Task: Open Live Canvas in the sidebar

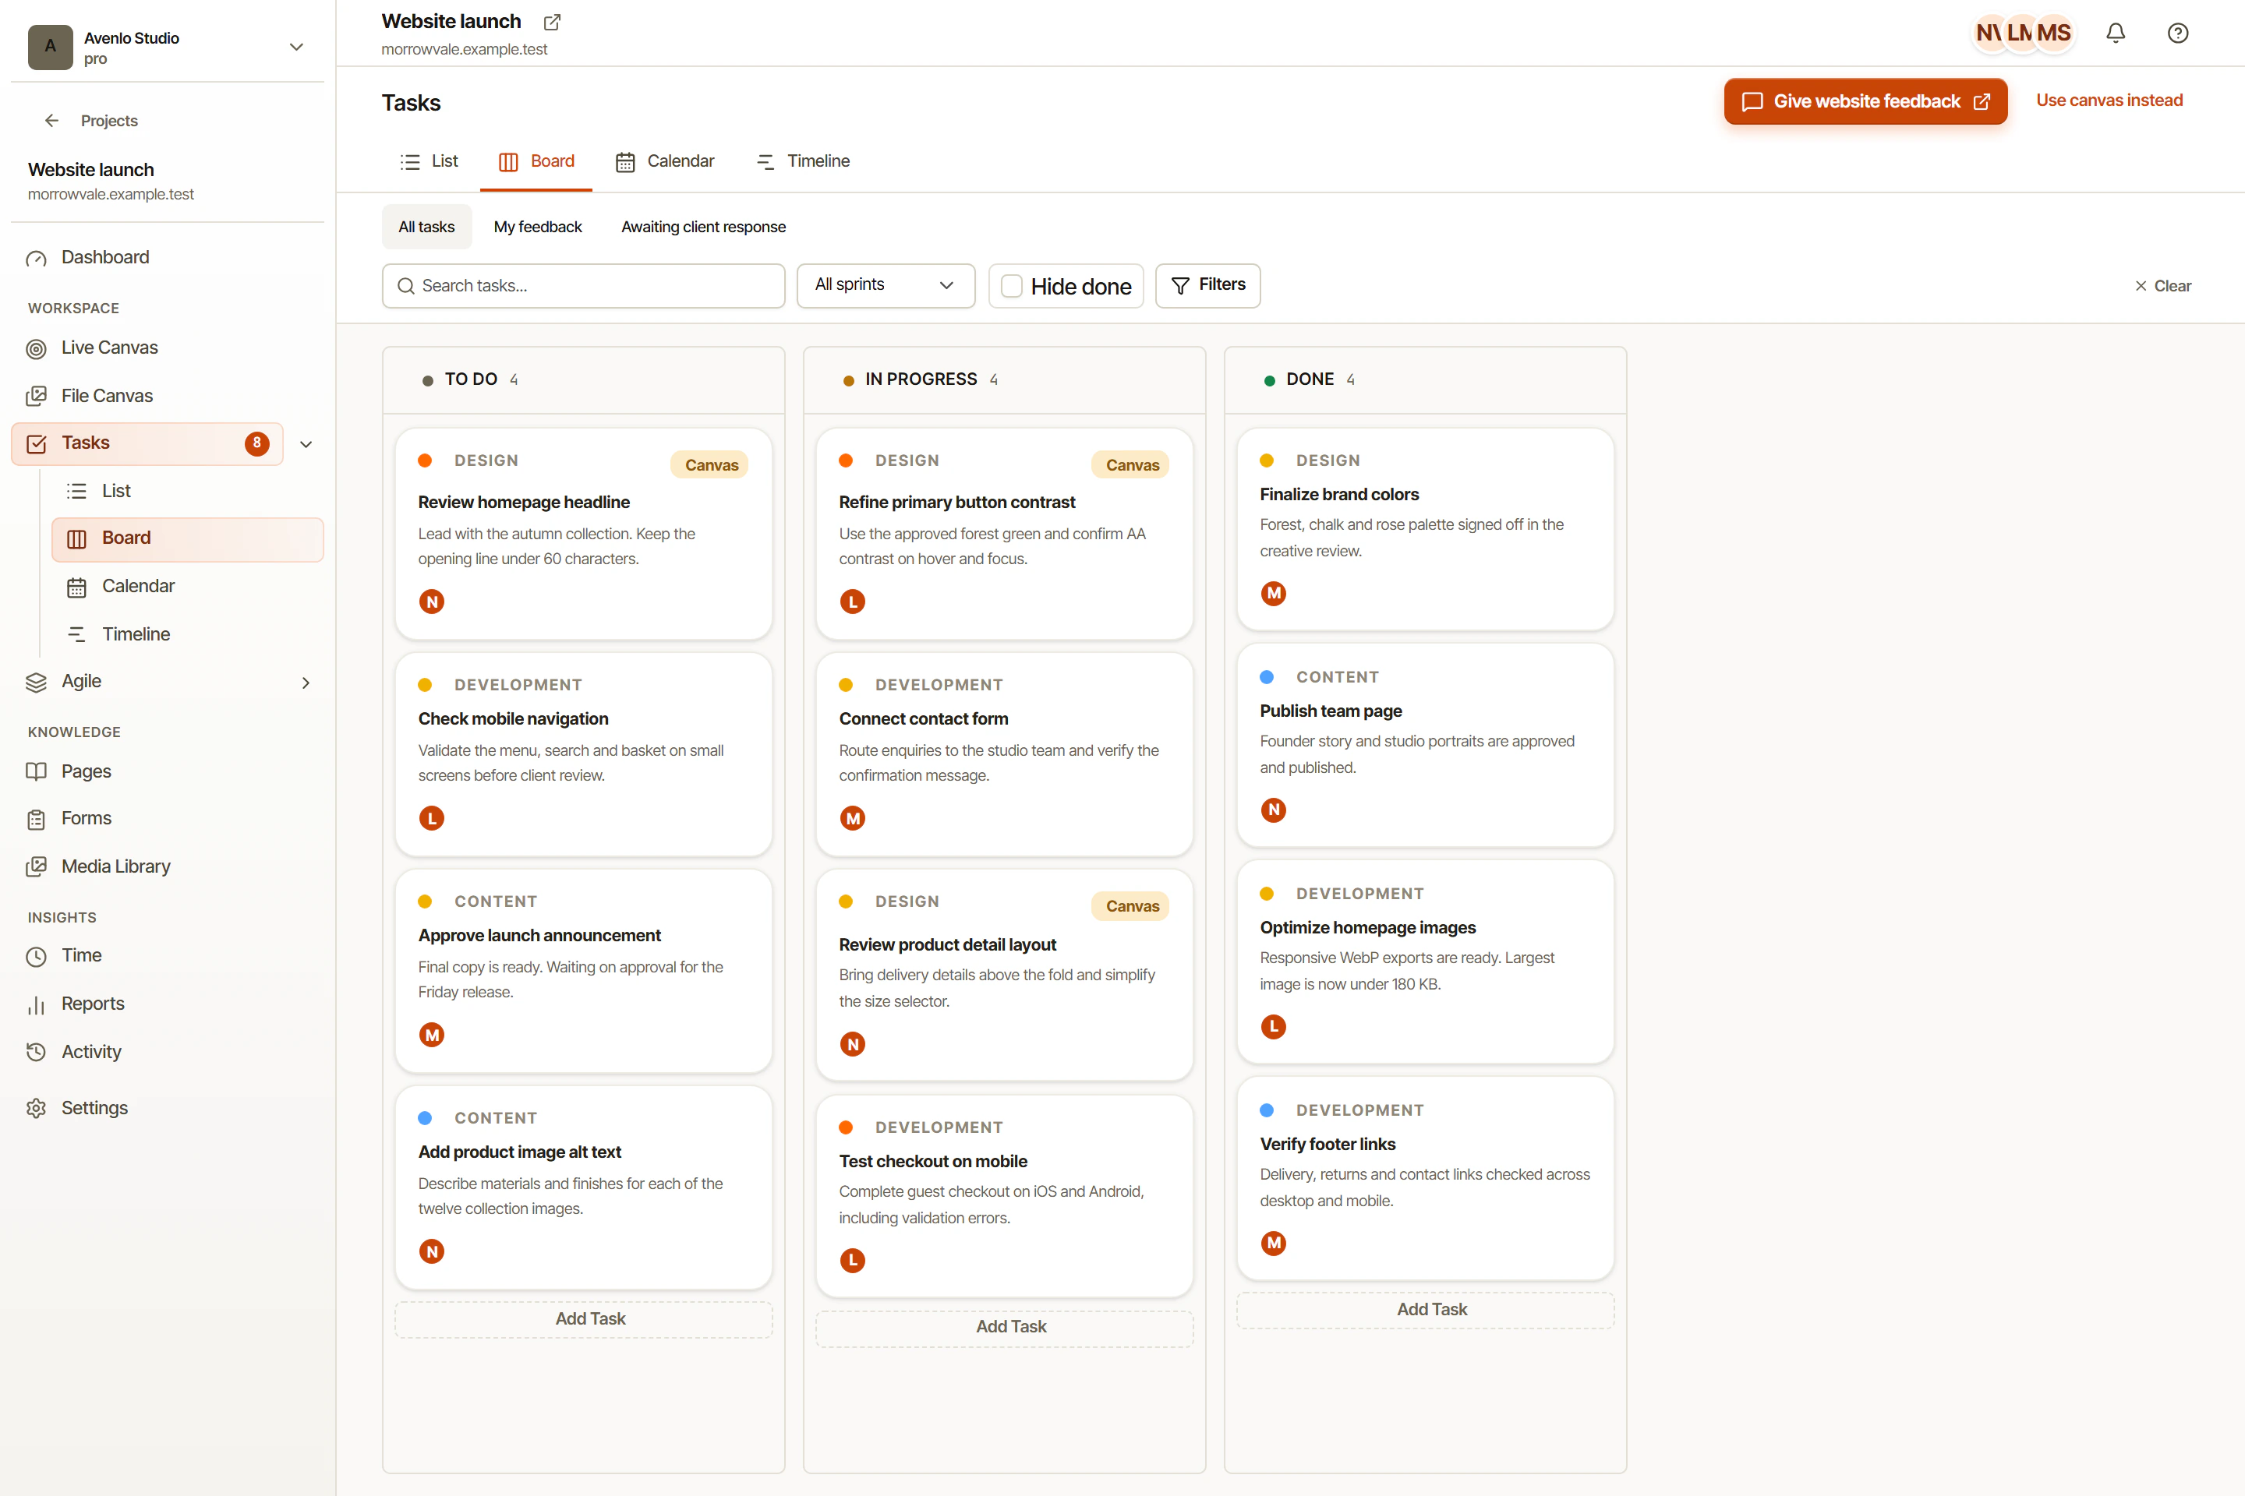Action: [x=167, y=348]
